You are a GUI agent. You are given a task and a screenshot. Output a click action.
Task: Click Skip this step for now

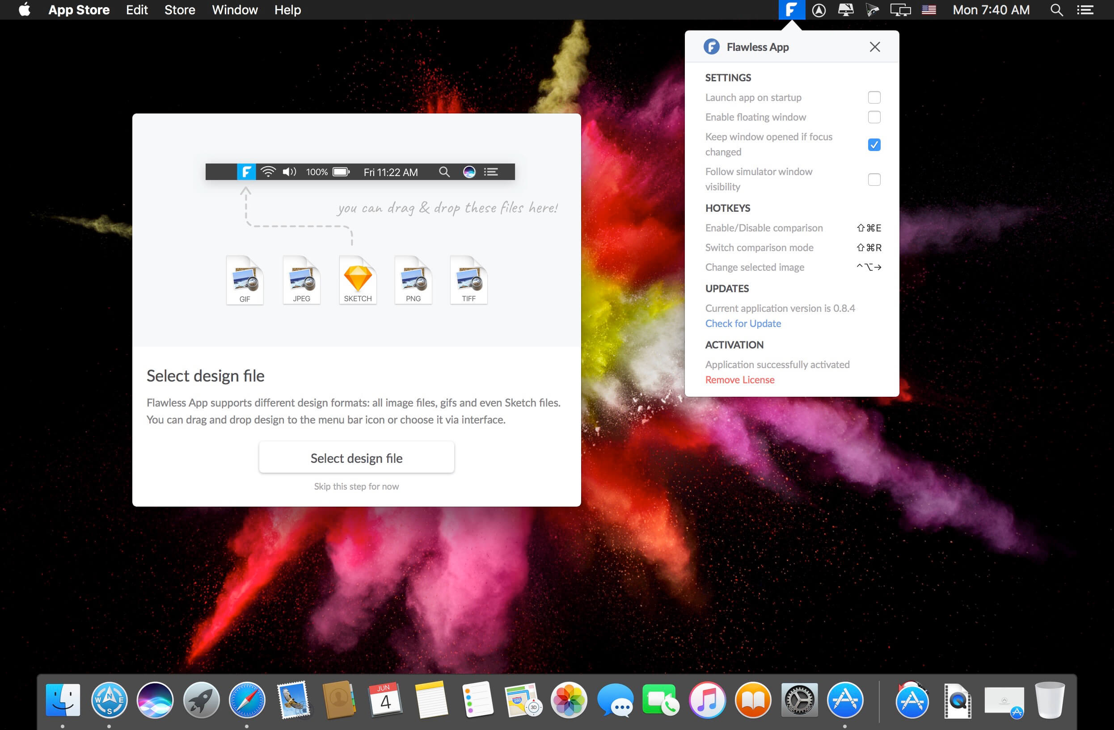click(356, 487)
